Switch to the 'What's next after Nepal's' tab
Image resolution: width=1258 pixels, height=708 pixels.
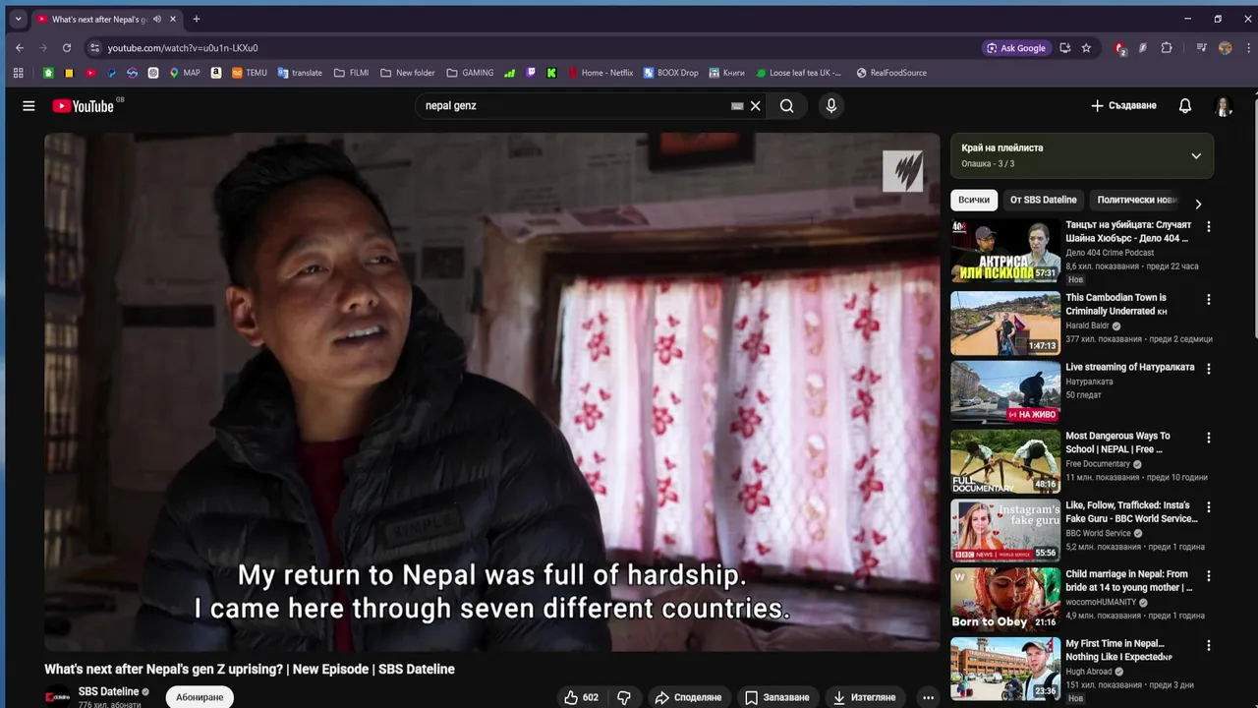click(x=98, y=19)
